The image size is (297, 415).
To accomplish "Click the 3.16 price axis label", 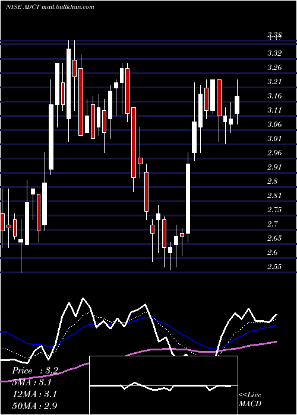I will click(x=274, y=96).
